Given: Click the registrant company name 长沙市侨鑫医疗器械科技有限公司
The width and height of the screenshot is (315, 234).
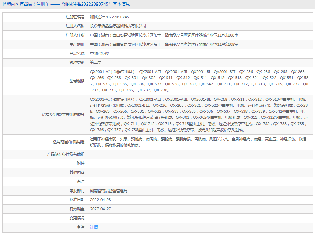Looking at the screenshot, I should 118,26.
